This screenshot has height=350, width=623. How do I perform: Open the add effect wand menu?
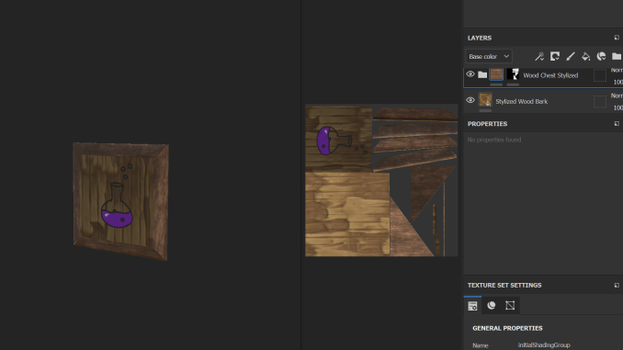[539, 56]
